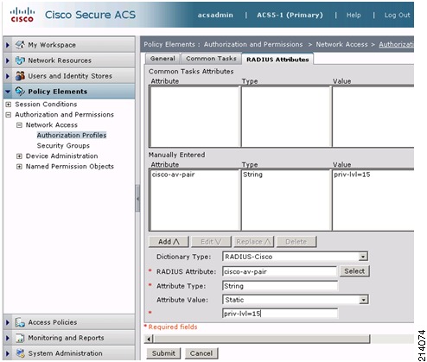The height and width of the screenshot is (362, 427).
Task: Switch to the General tab
Action: pos(163,59)
